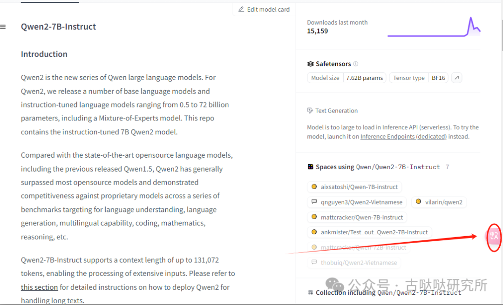The image size is (503, 305).
Task: Expand all 7 spaces using this model
Action: 448,167
